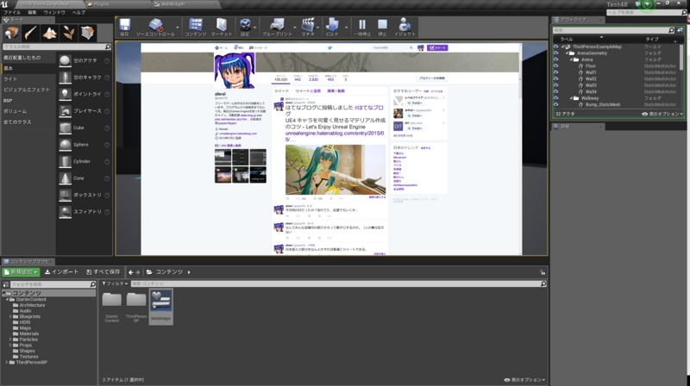The height and width of the screenshot is (386, 690).
Task: Open the Blueprints dropdown arrow
Action: coord(295,28)
